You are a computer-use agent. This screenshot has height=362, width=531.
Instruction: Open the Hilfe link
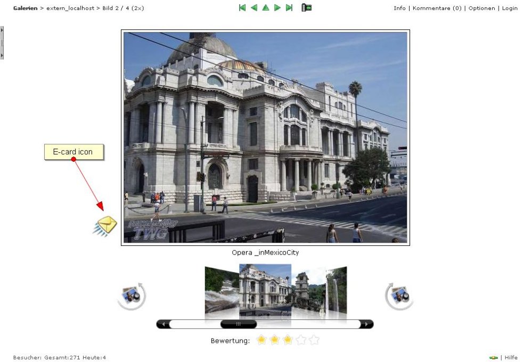tap(511, 358)
